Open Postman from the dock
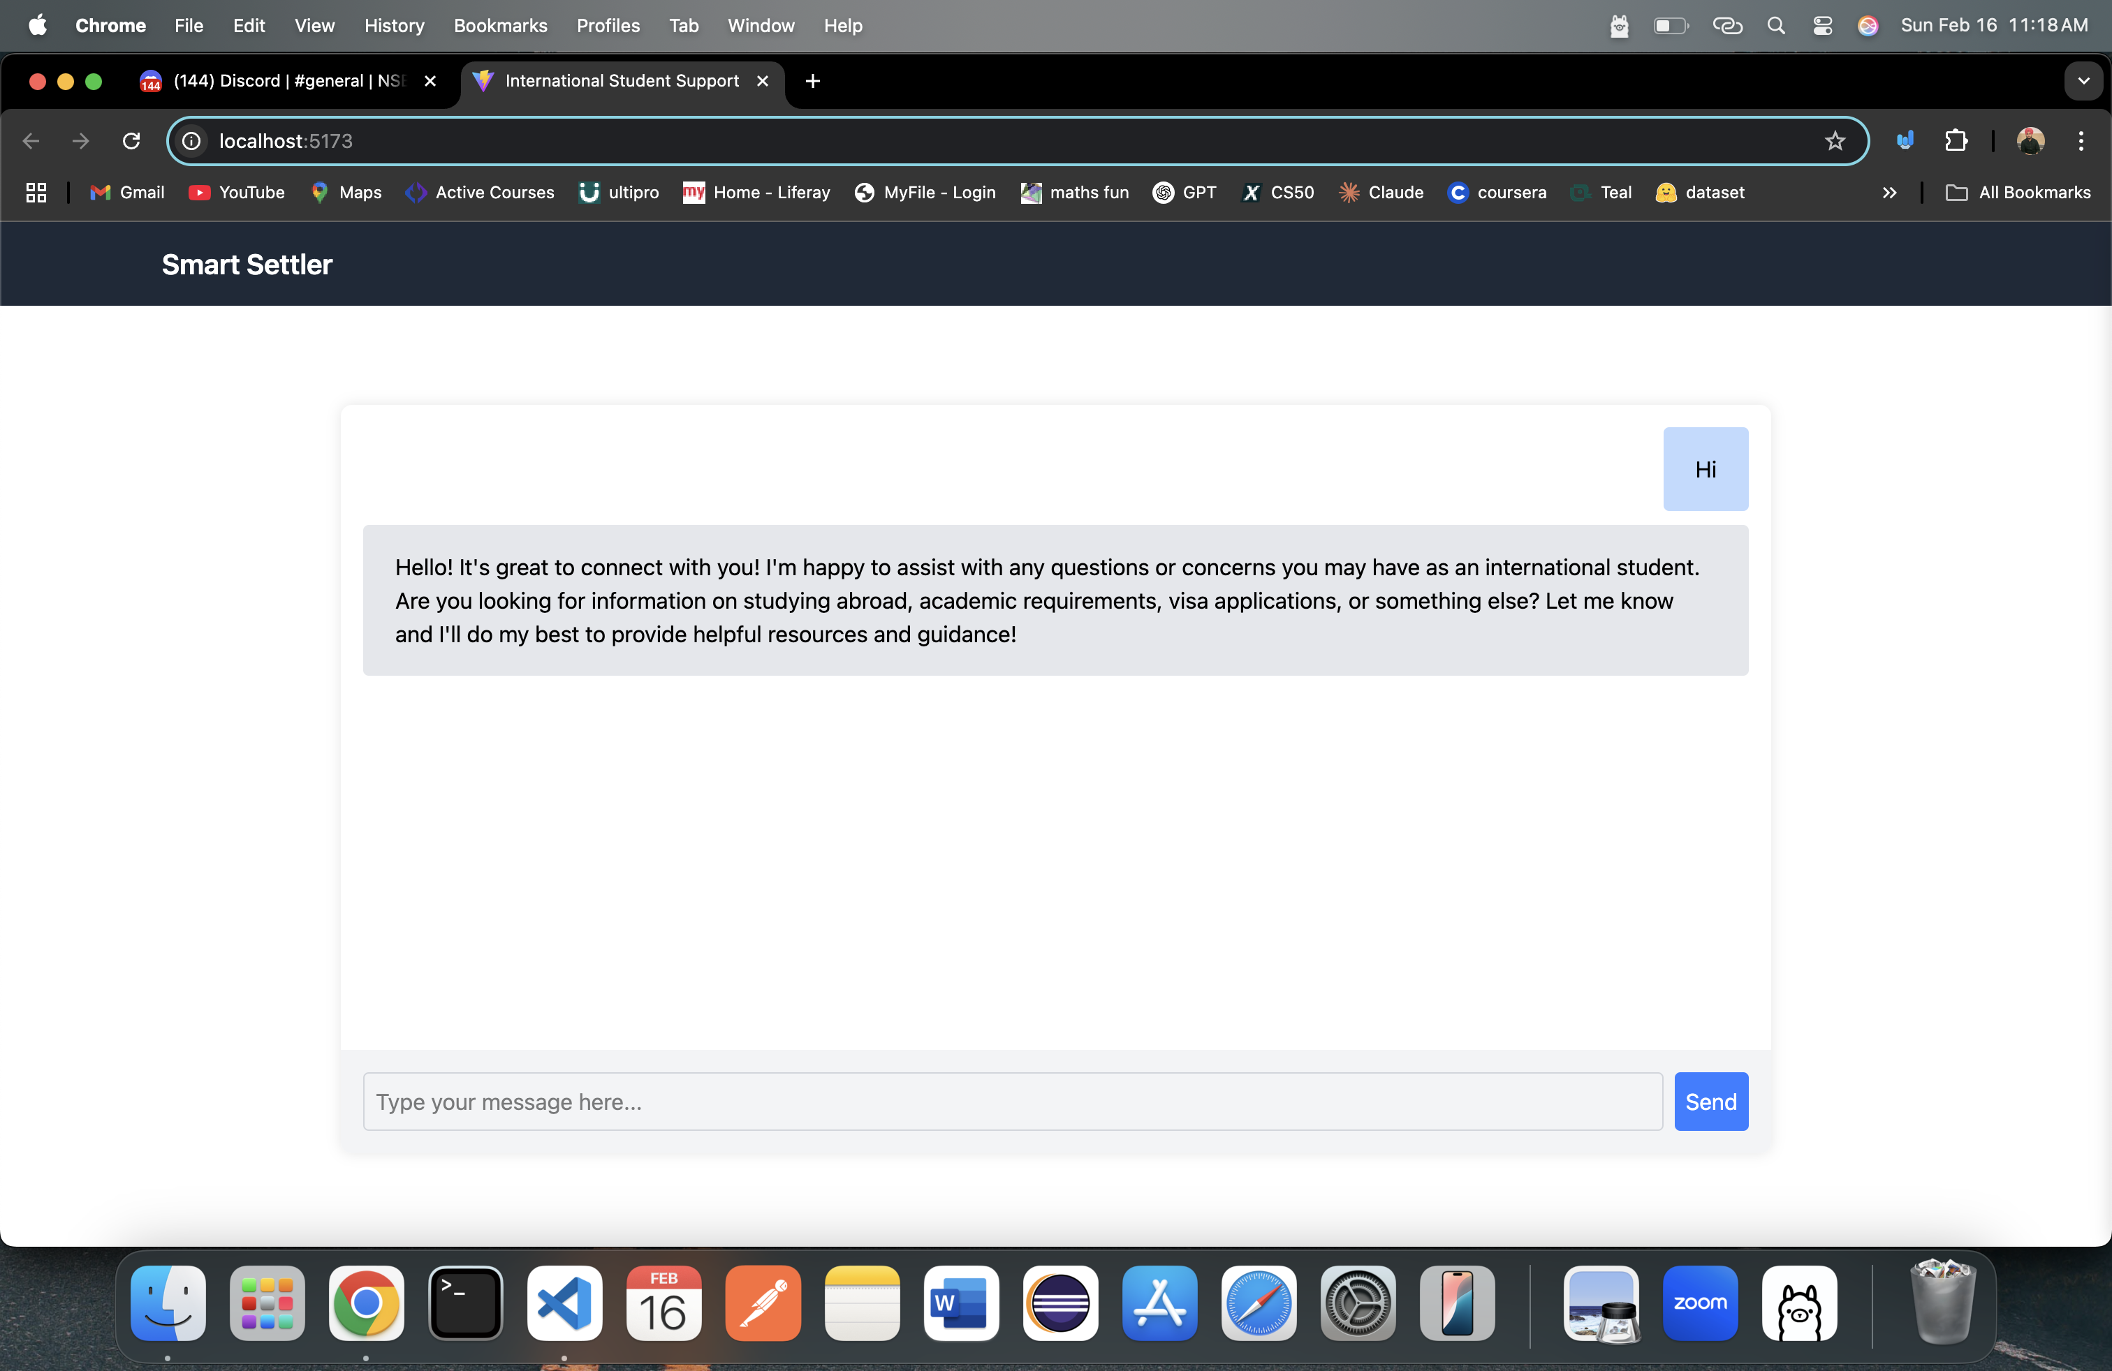The image size is (2112, 1371). point(762,1303)
